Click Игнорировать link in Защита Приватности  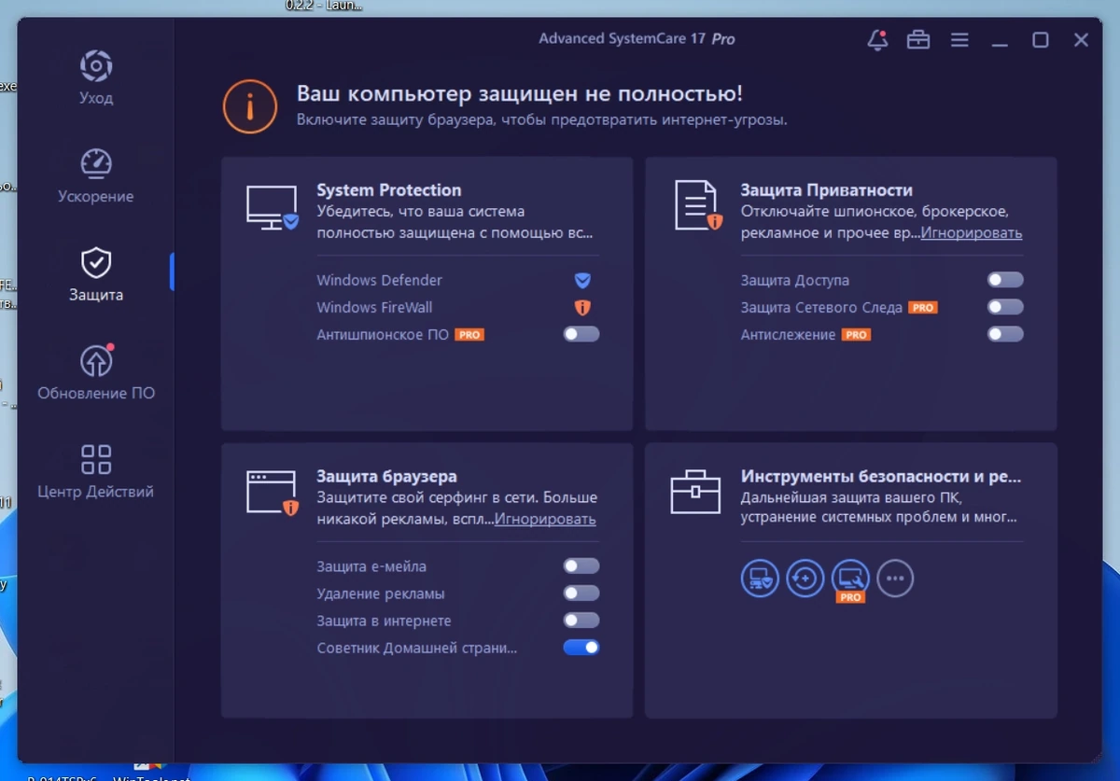pyautogui.click(x=972, y=233)
